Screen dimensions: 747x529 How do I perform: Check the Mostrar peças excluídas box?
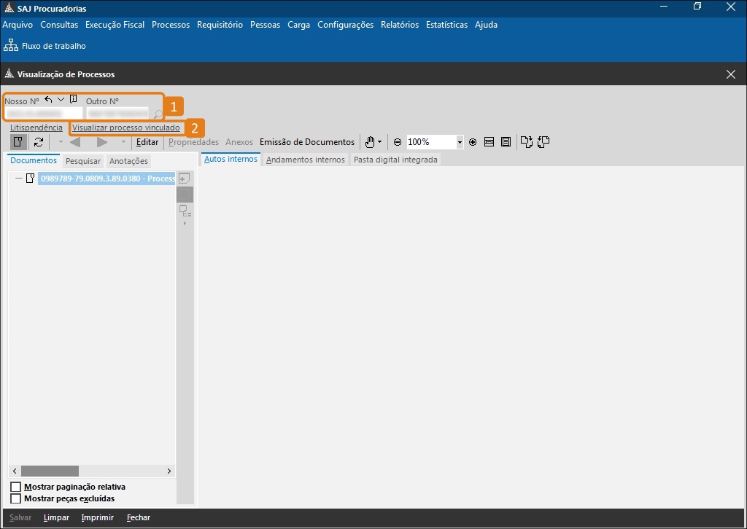click(16, 498)
